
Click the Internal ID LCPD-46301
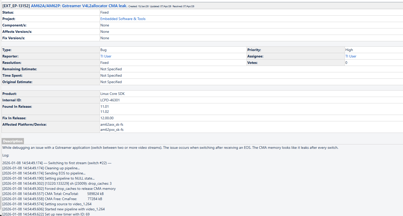click(x=110, y=100)
